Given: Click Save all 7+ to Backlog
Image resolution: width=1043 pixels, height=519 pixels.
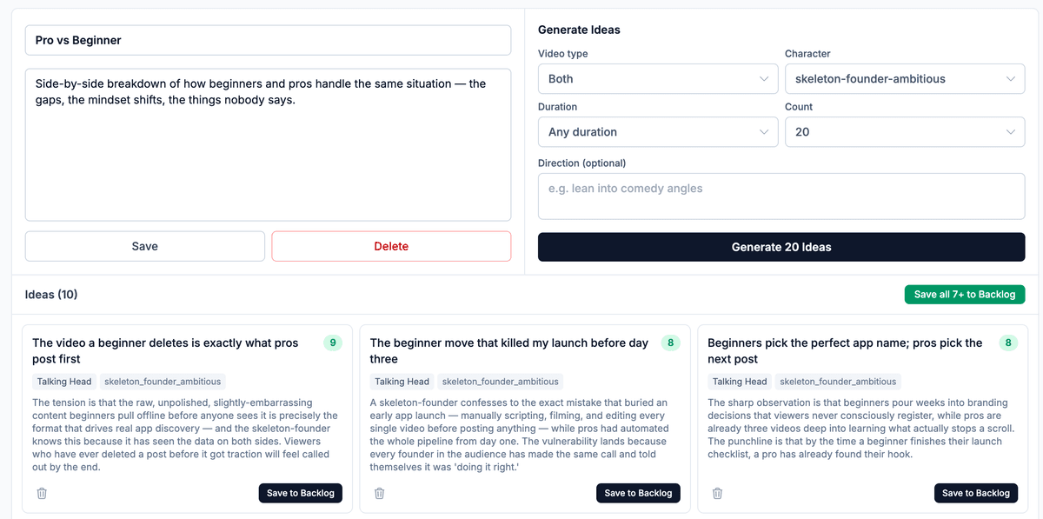Looking at the screenshot, I should click(x=964, y=295).
